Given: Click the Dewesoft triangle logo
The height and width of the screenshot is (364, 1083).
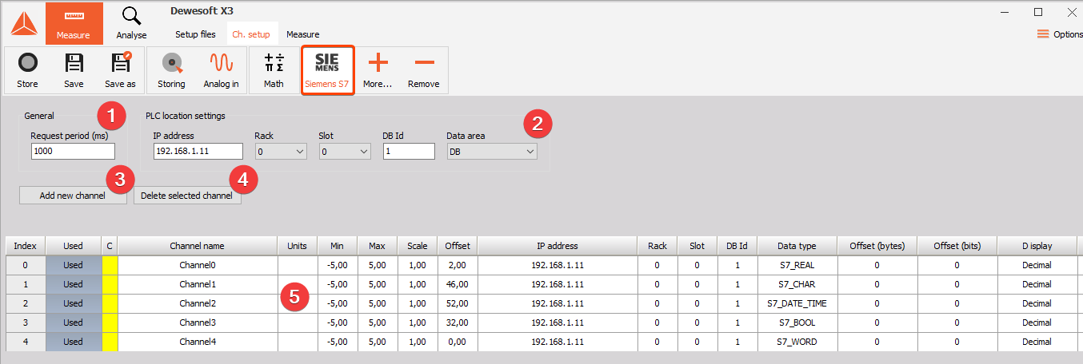Looking at the screenshot, I should click(23, 24).
